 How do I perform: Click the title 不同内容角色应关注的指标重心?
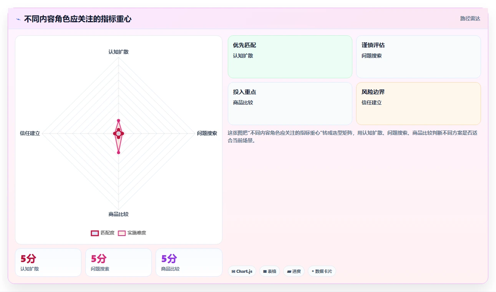click(x=78, y=19)
